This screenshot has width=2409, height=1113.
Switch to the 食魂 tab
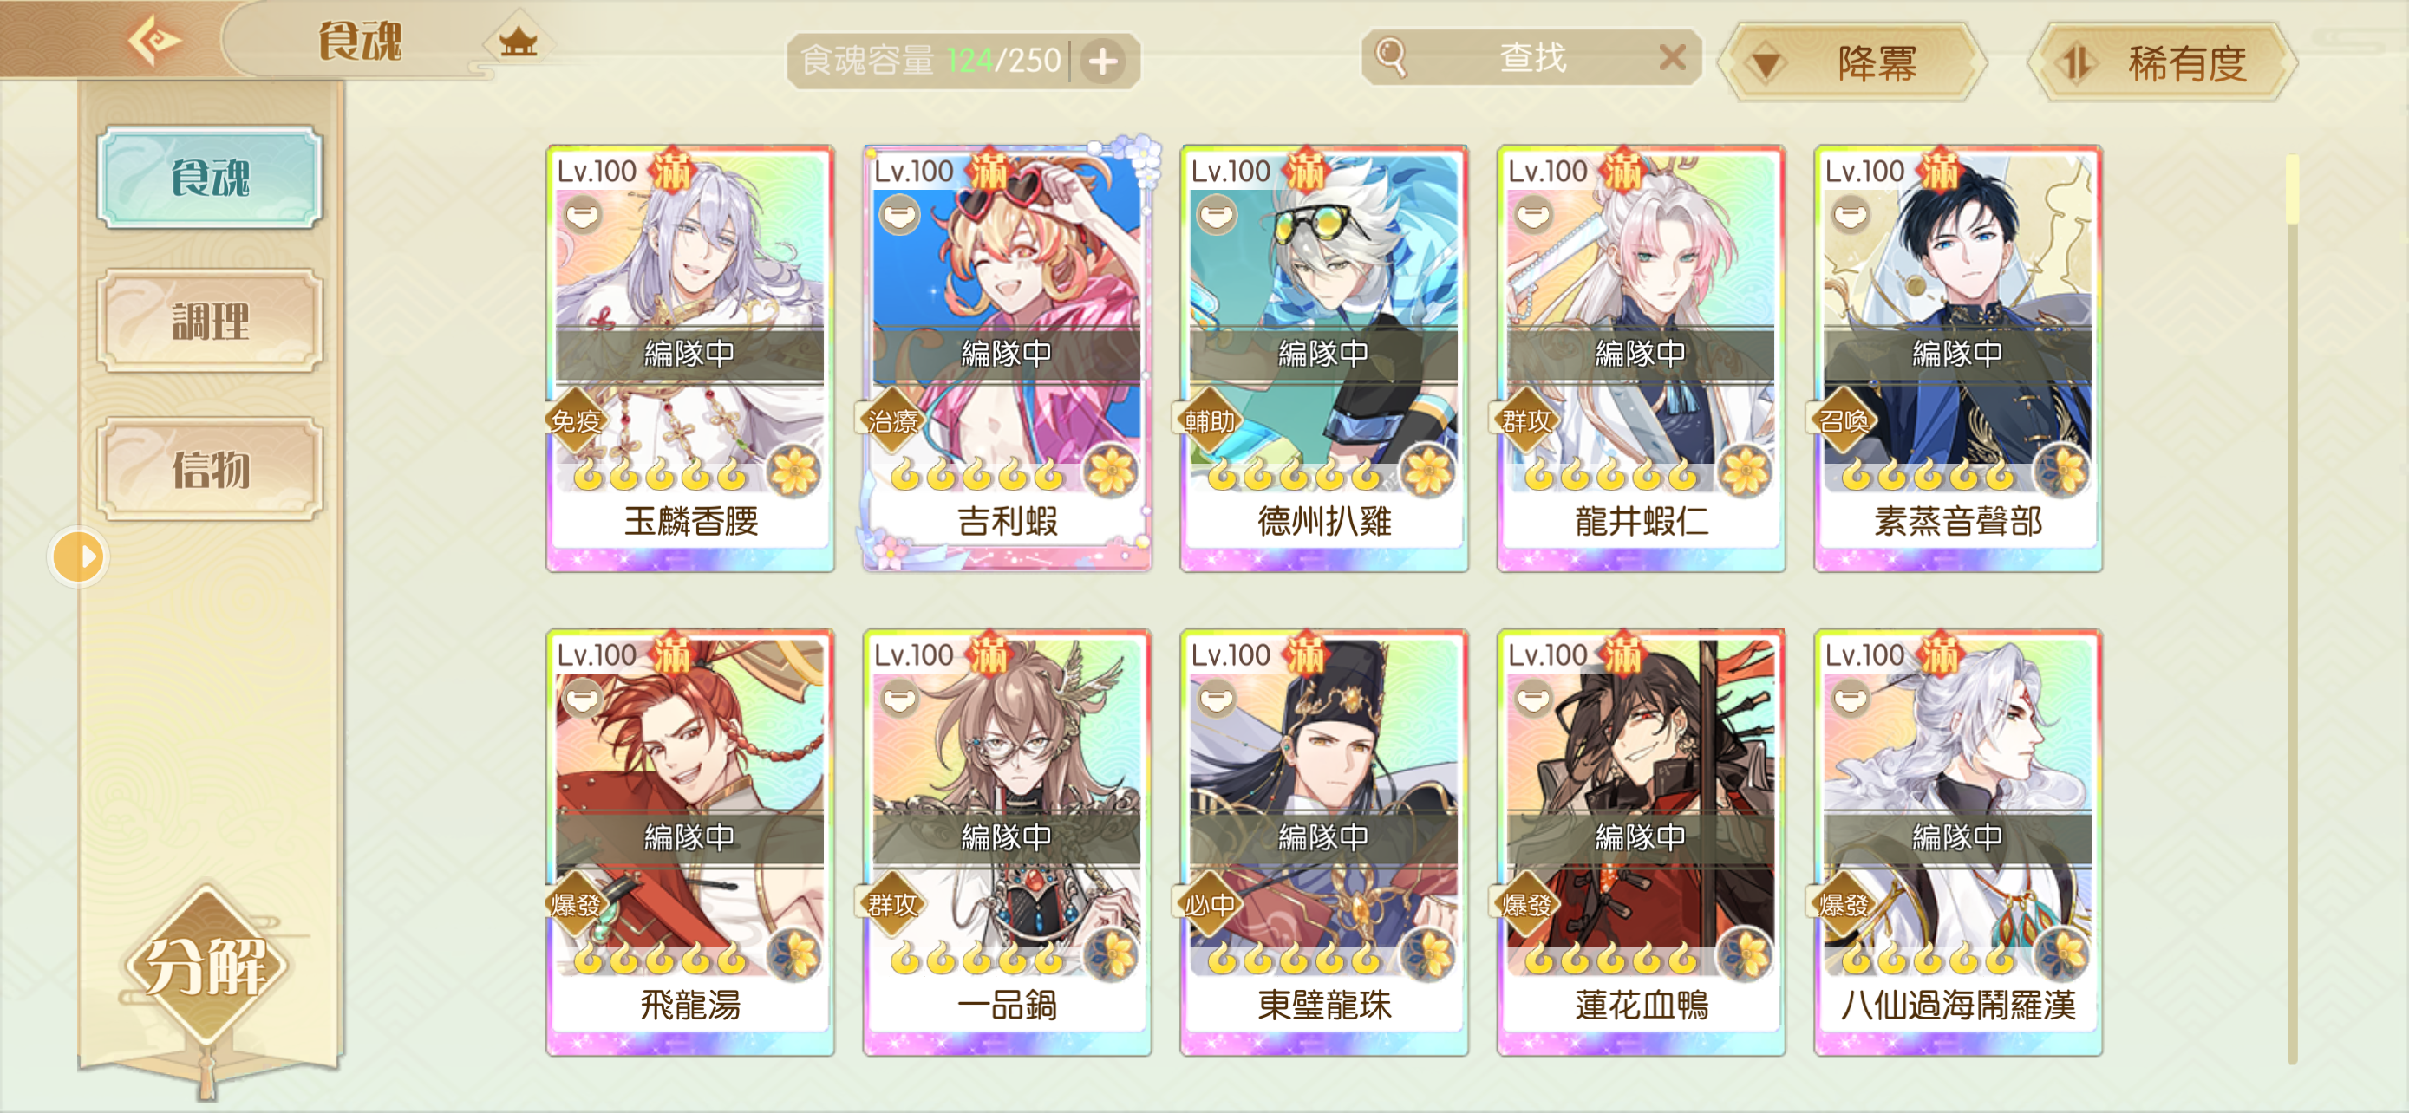click(211, 178)
